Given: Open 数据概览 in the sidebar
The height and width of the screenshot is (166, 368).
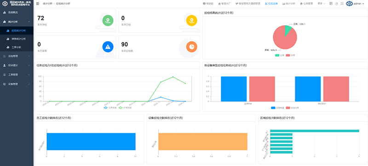Looking at the screenshot, I should [x=17, y=12].
